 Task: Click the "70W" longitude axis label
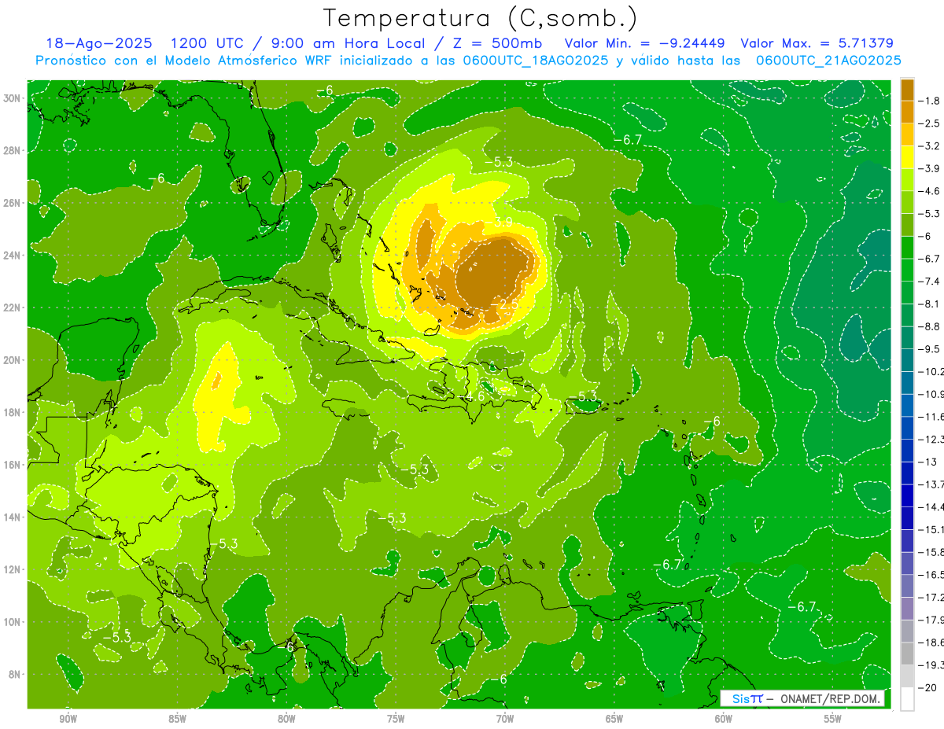(505, 719)
